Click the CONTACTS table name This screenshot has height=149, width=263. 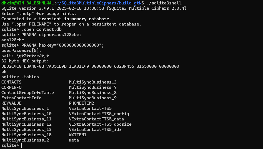11,82
